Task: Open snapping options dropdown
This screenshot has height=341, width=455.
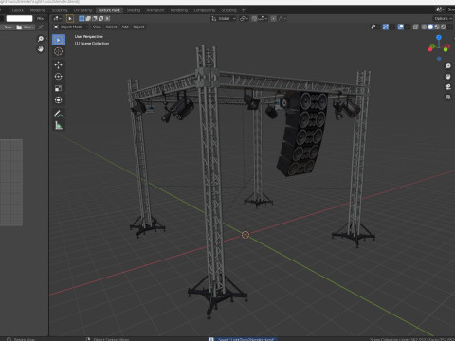Action: 263,19
